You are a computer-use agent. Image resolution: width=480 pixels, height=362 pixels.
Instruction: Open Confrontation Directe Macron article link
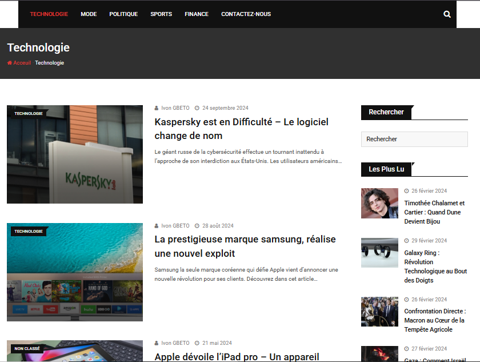pyautogui.click(x=435, y=320)
